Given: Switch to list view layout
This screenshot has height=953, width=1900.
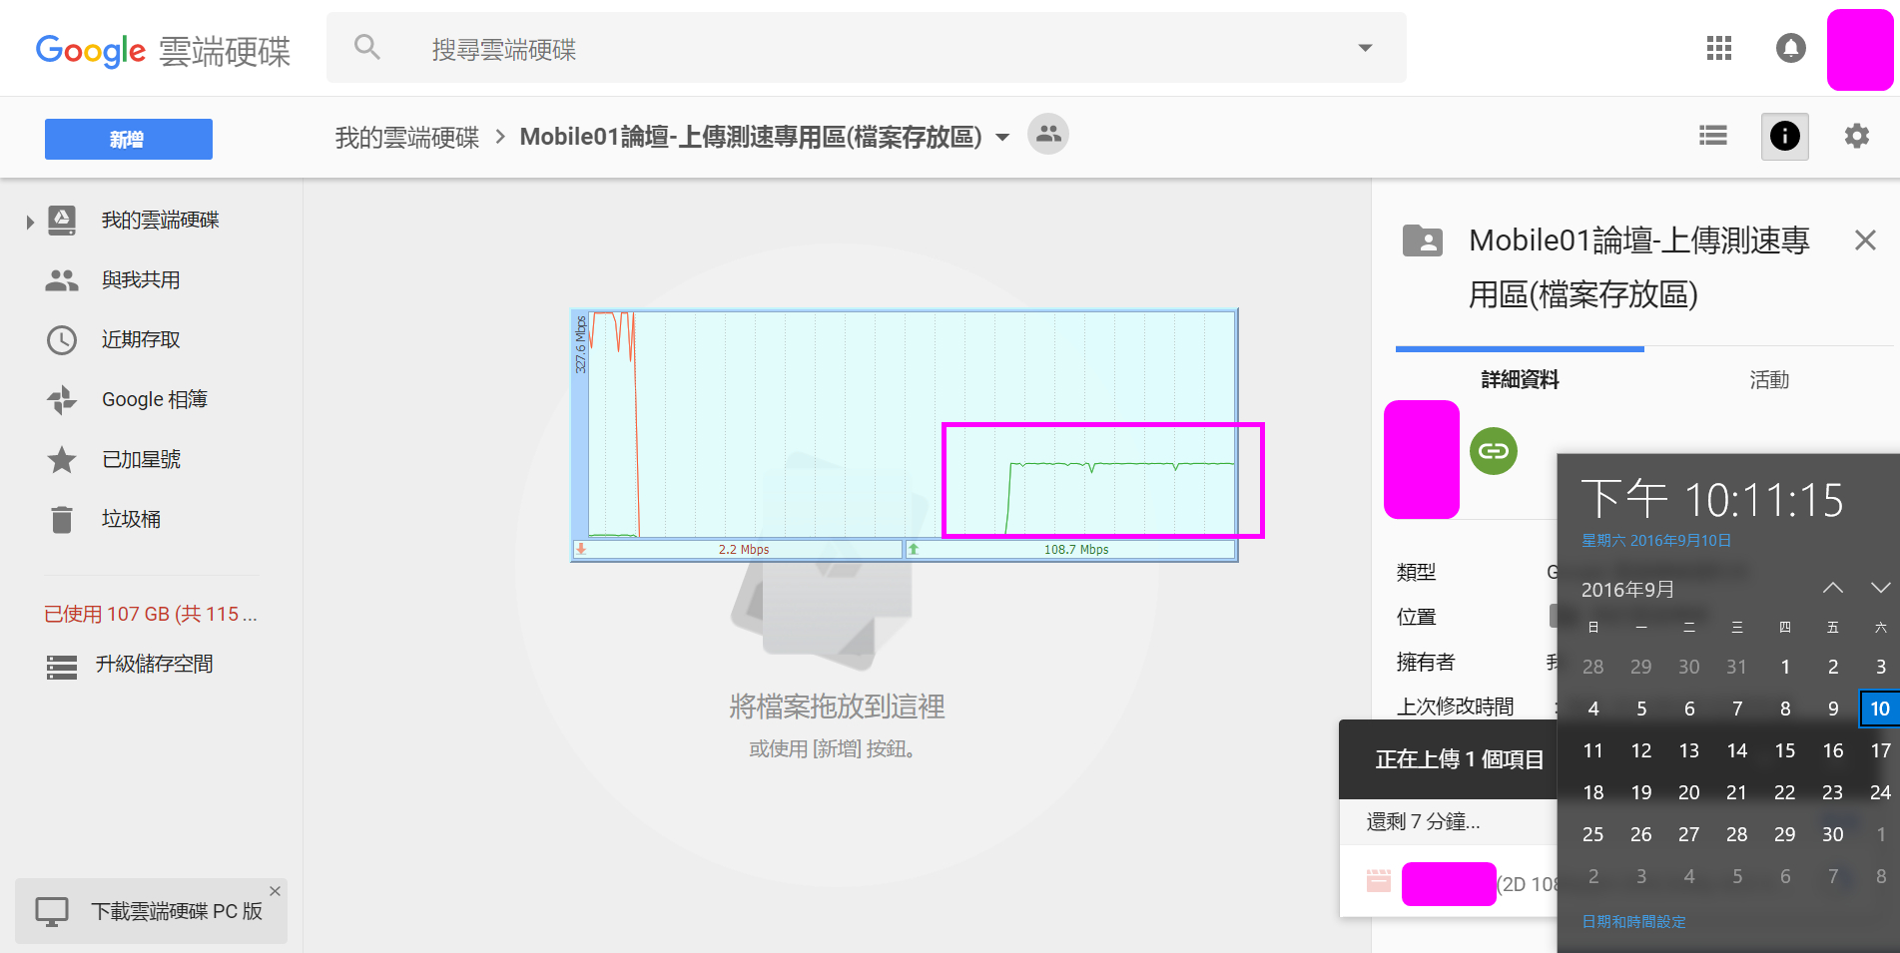Looking at the screenshot, I should pyautogui.click(x=1713, y=136).
